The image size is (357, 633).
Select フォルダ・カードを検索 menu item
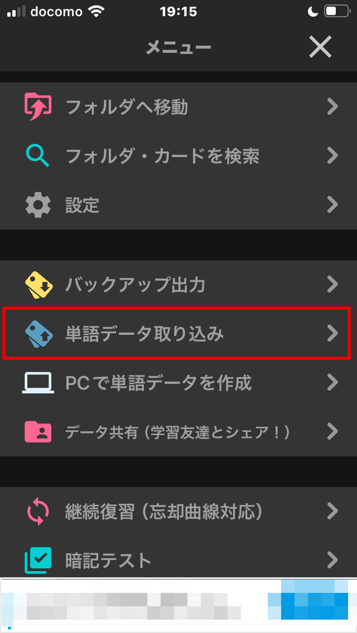point(178,156)
